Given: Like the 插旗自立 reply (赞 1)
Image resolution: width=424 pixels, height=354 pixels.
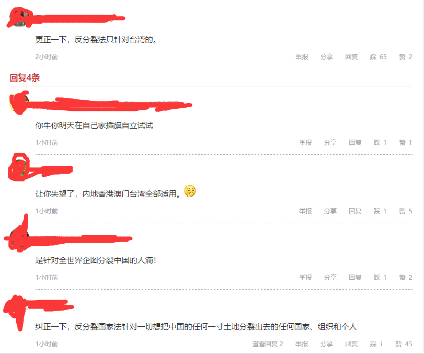Looking at the screenshot, I should (405, 143).
